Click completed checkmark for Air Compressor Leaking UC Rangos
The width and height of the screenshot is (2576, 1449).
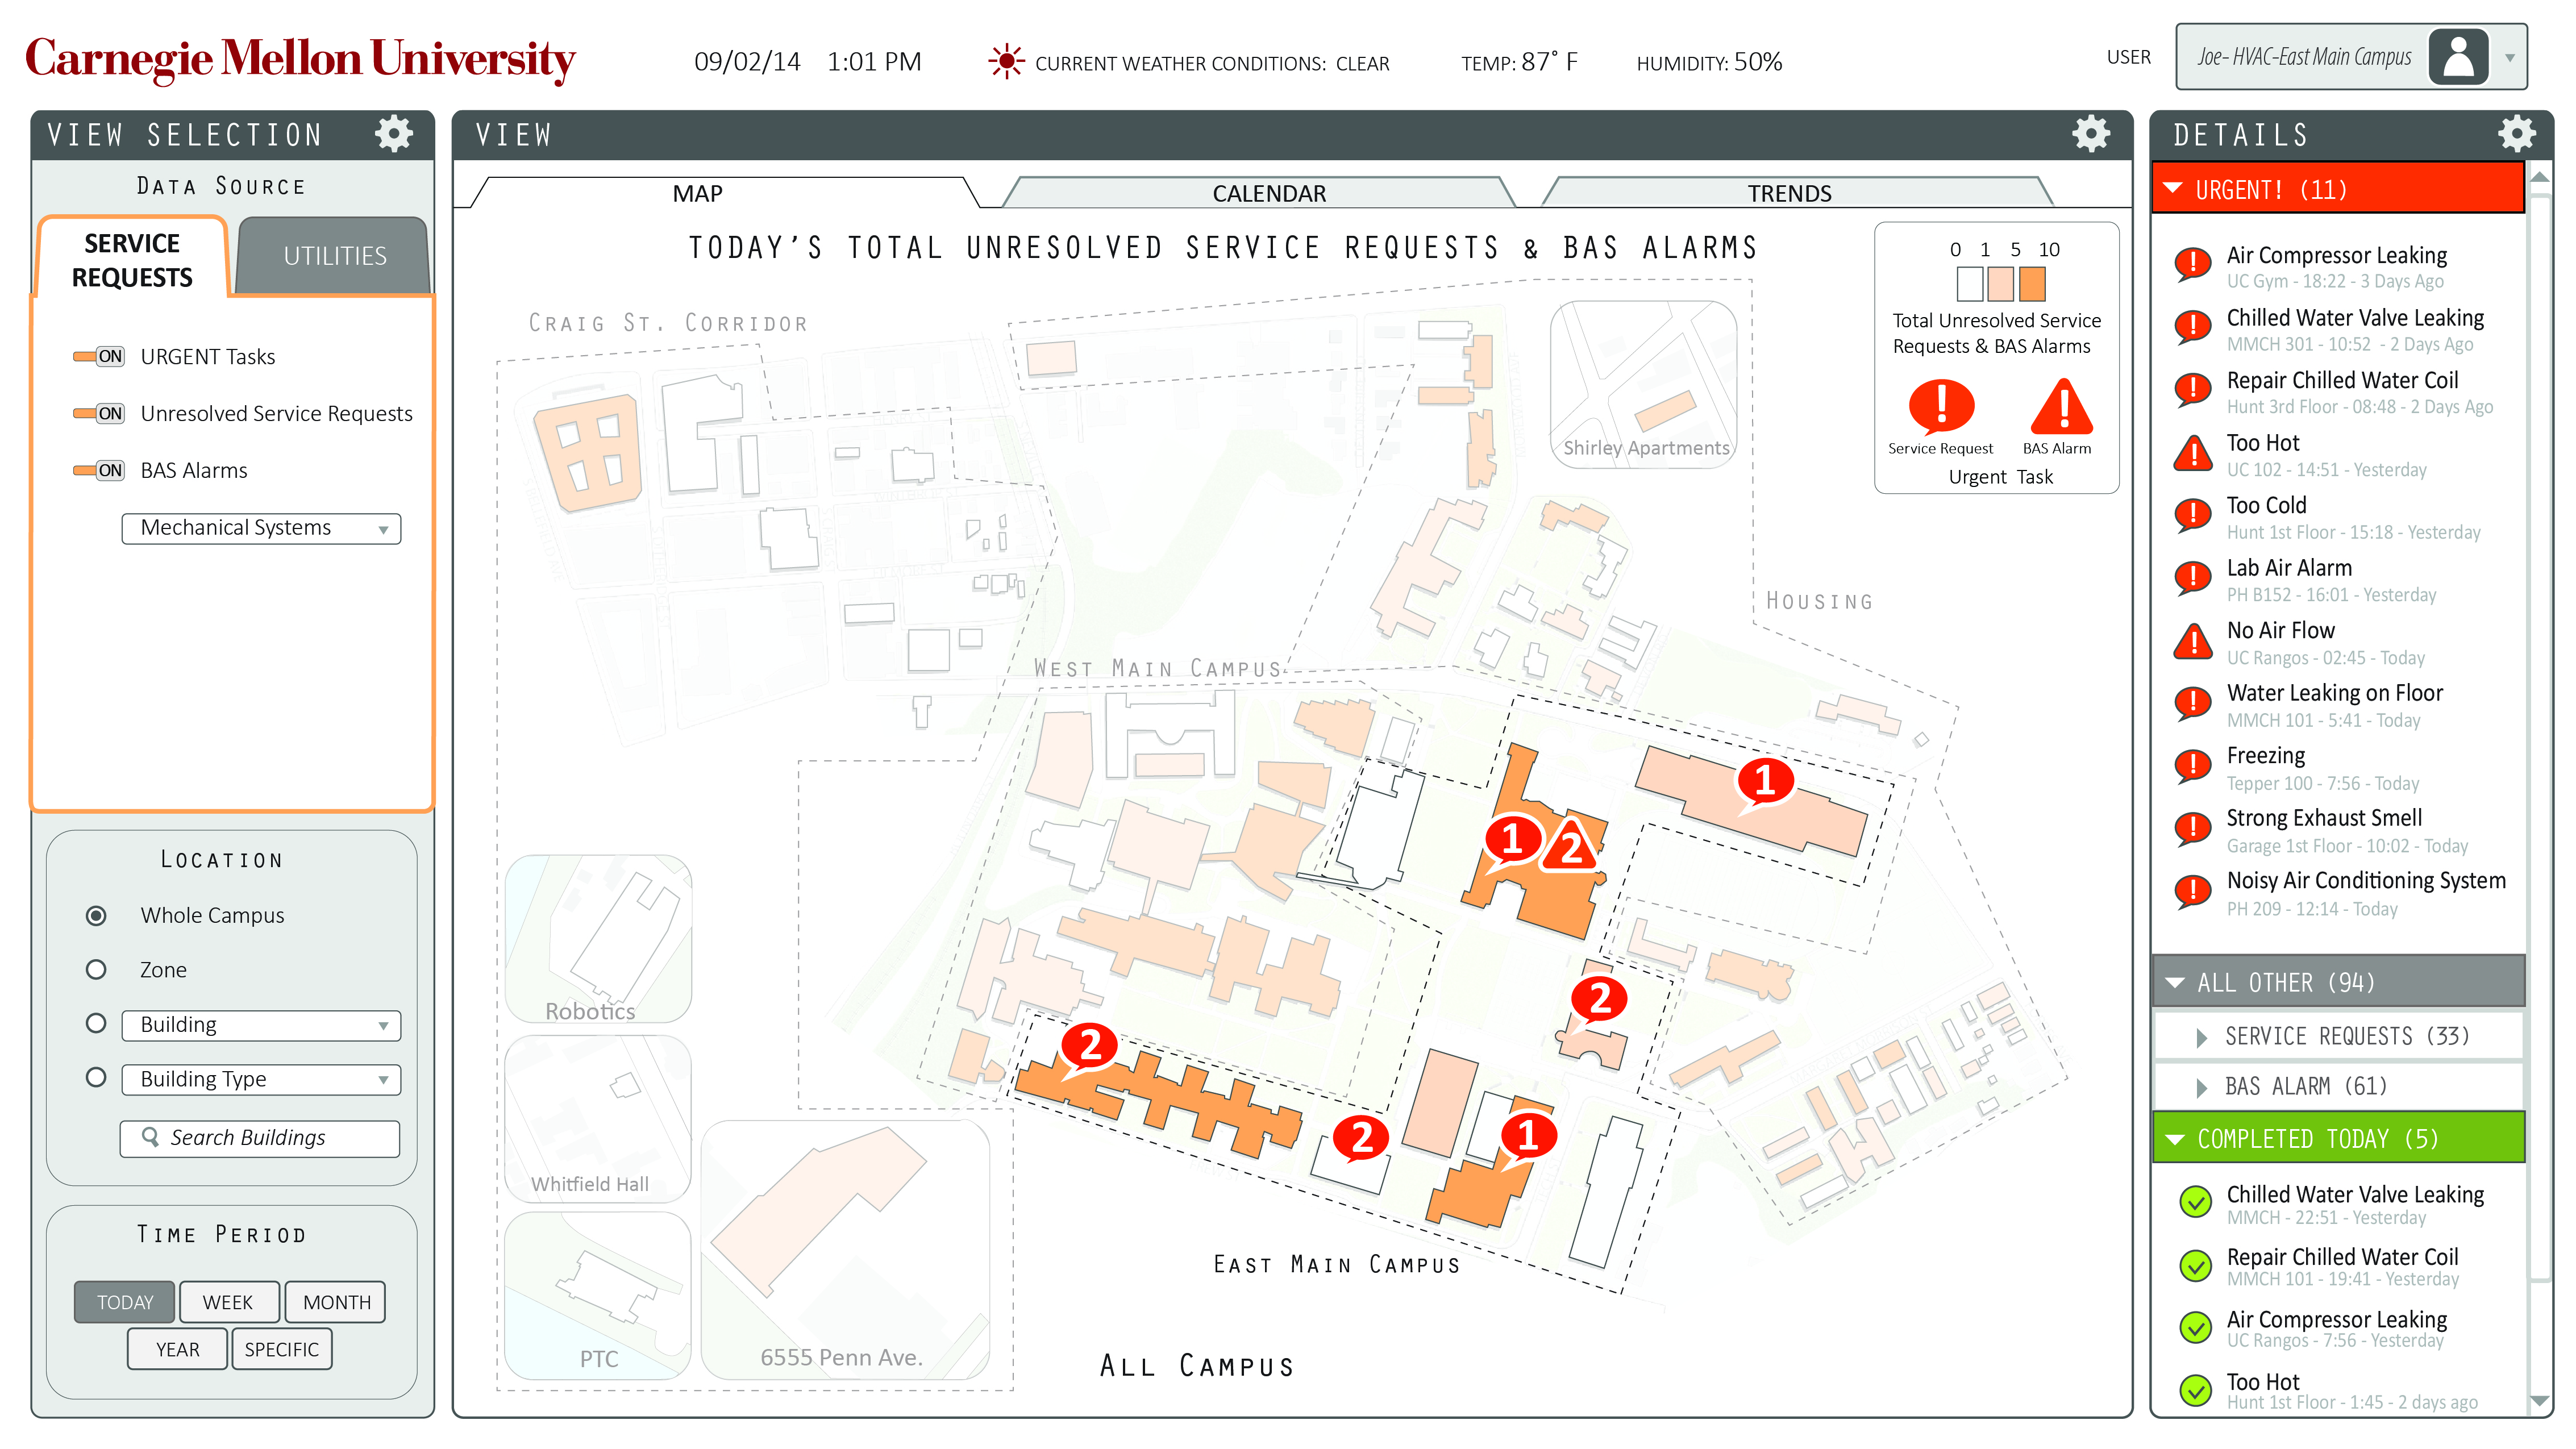(2195, 1327)
